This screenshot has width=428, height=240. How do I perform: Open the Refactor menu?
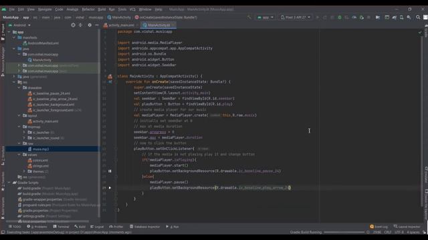pos(88,9)
